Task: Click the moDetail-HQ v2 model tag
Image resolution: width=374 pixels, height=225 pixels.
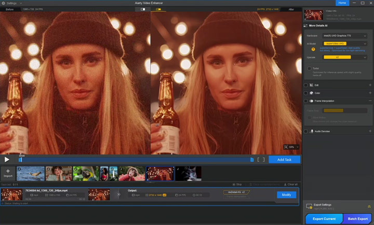Action: pos(236,192)
